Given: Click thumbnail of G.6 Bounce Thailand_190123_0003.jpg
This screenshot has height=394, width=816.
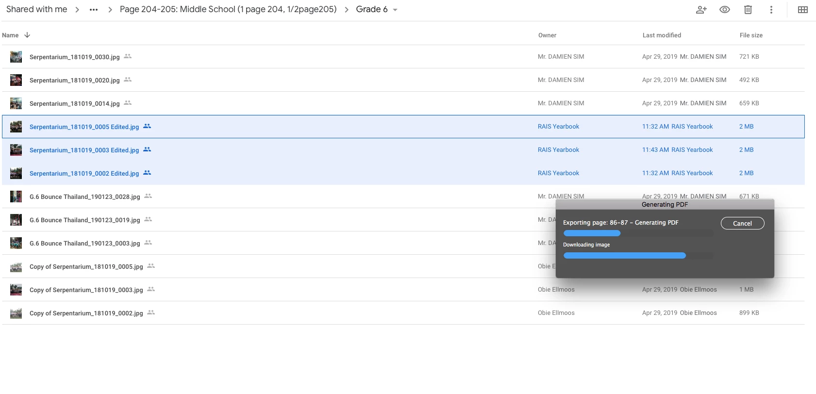Looking at the screenshot, I should [x=16, y=243].
